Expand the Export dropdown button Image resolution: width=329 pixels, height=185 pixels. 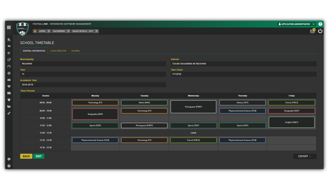tap(305, 156)
